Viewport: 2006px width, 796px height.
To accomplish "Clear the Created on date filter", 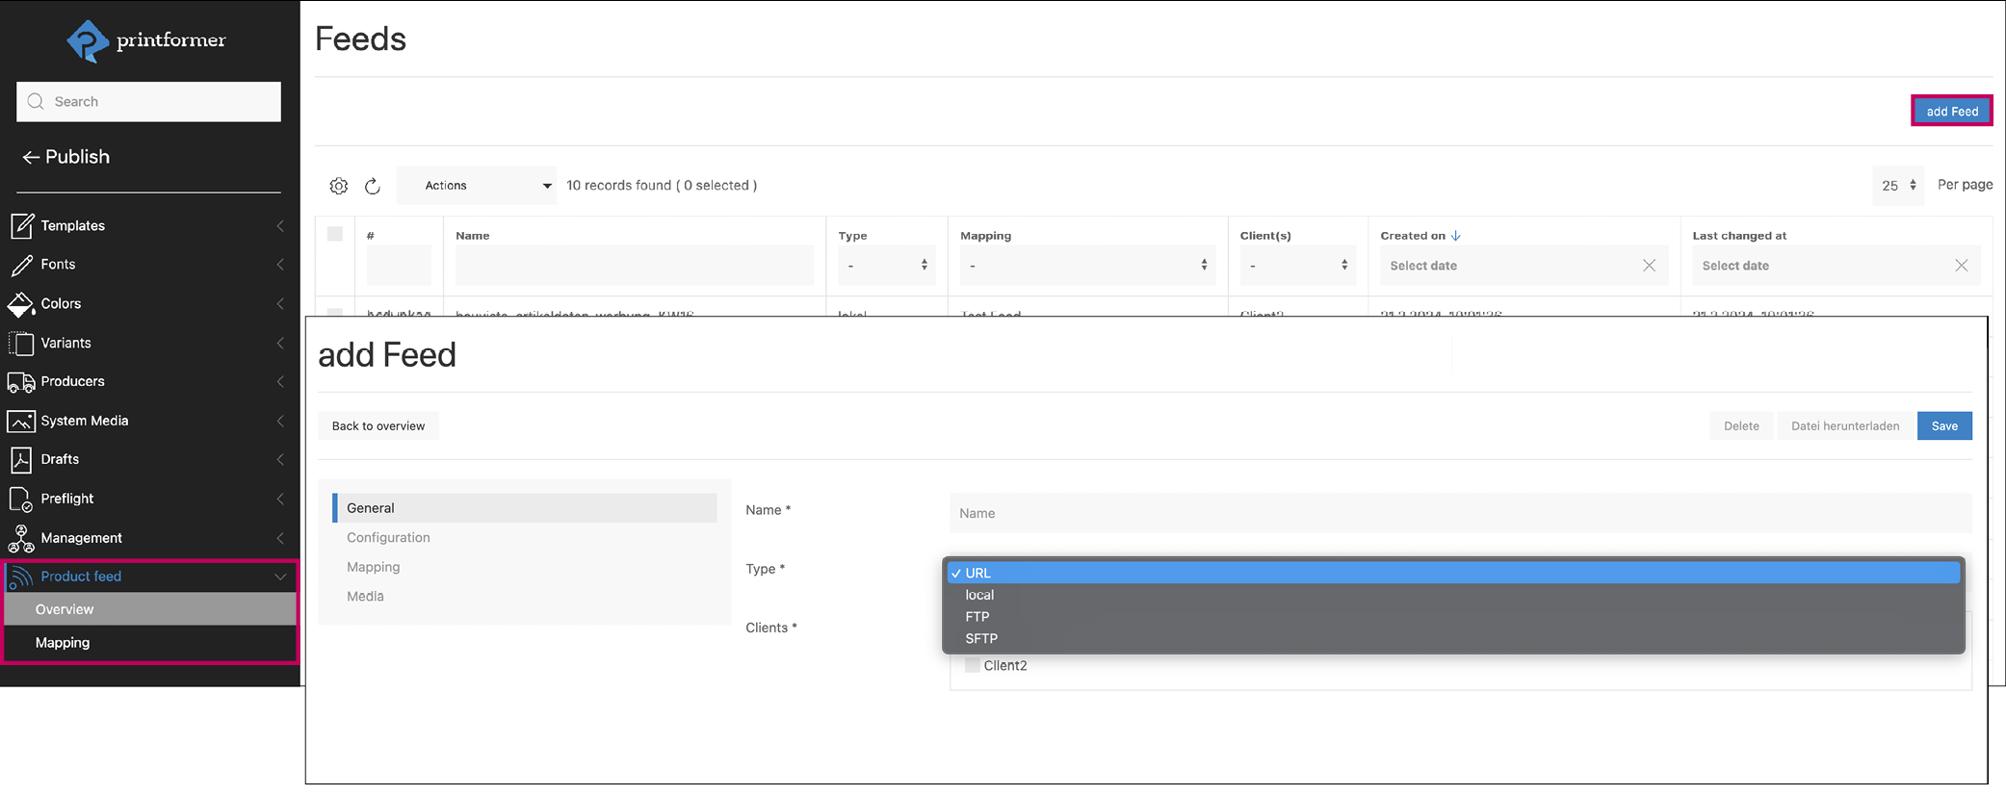I will pos(1649,266).
